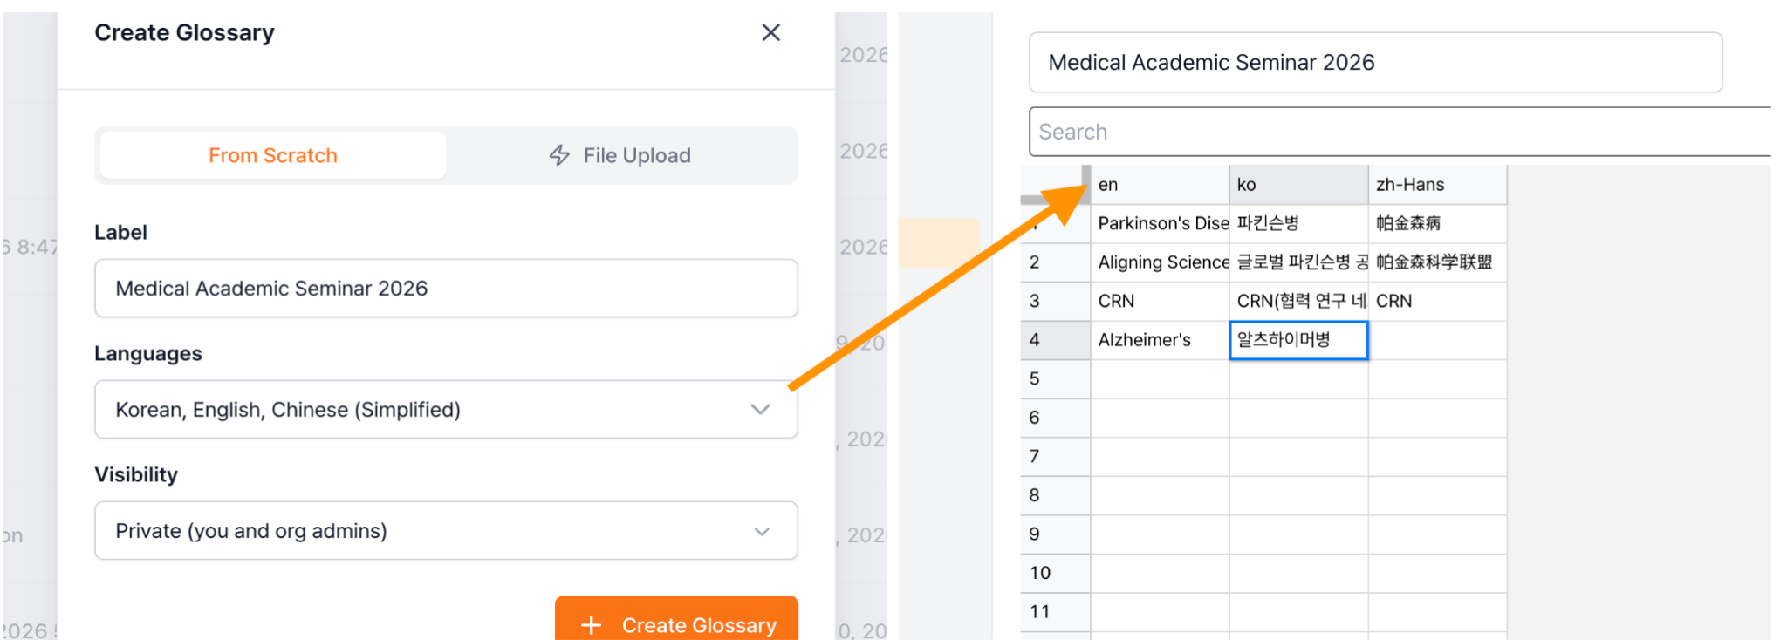The height and width of the screenshot is (640, 1787).
Task: Click the Alzheimer's cell in en column
Action: pos(1160,340)
